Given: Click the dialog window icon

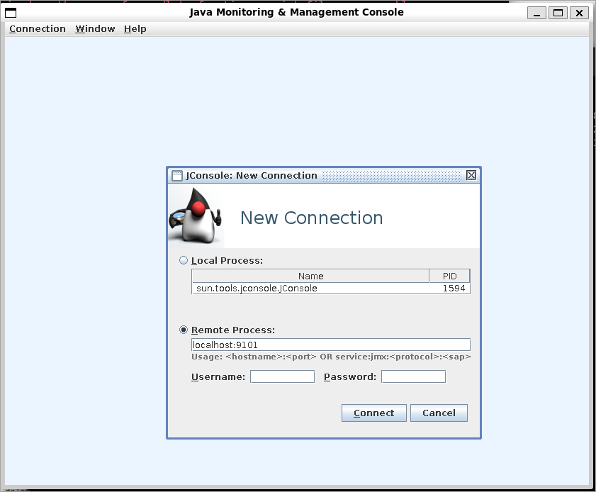Looking at the screenshot, I should 177,175.
